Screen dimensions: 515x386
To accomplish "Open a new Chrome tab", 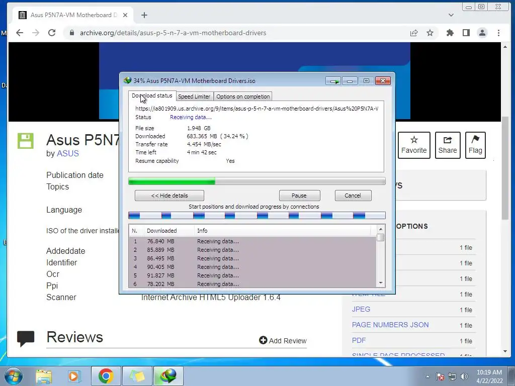I will pyautogui.click(x=144, y=15).
